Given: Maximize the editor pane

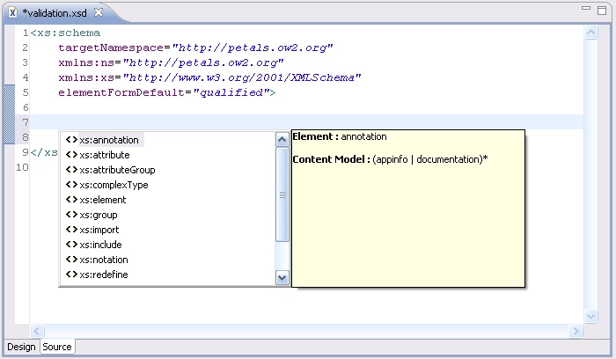Looking at the screenshot, I should (603, 9).
